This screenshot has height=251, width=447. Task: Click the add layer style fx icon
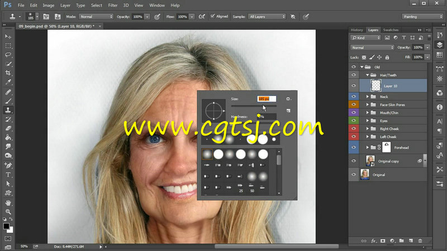click(373, 241)
